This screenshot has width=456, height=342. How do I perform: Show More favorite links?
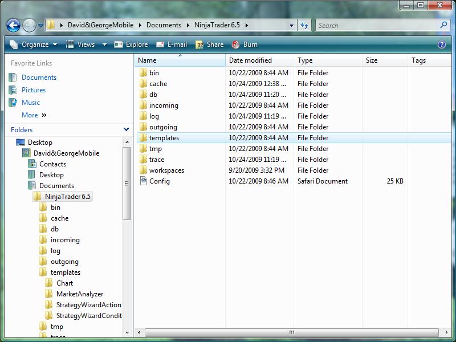(x=34, y=115)
